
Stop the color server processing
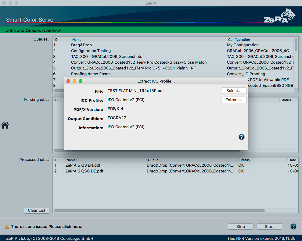(x=240, y=226)
